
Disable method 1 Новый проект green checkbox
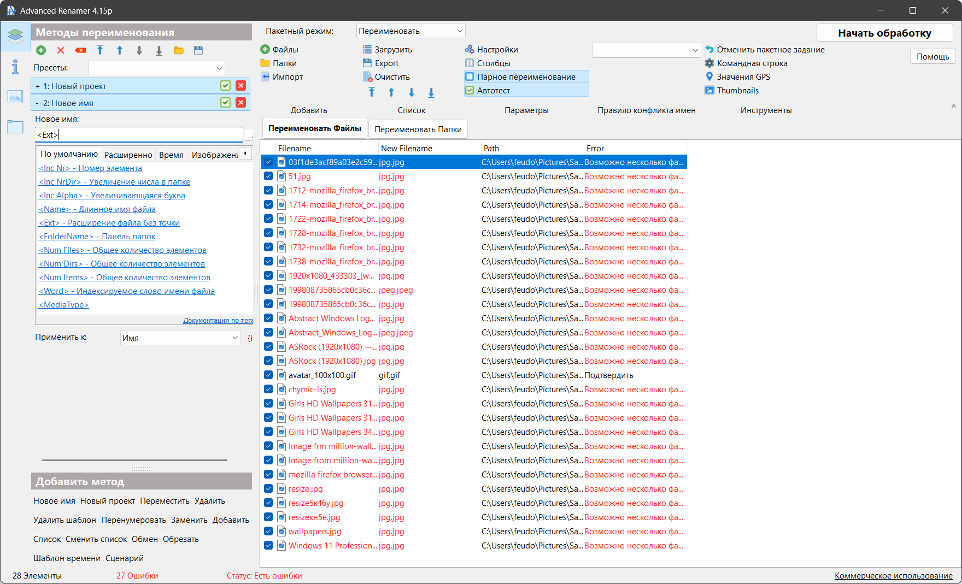(x=225, y=86)
